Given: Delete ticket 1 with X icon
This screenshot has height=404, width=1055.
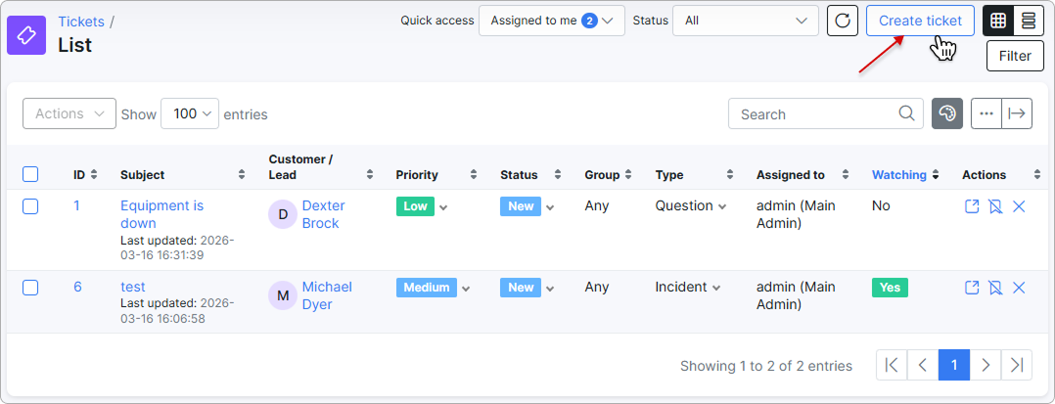Looking at the screenshot, I should [x=1019, y=206].
